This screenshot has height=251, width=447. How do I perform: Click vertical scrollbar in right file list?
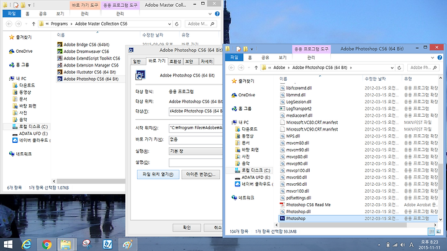tap(440, 176)
